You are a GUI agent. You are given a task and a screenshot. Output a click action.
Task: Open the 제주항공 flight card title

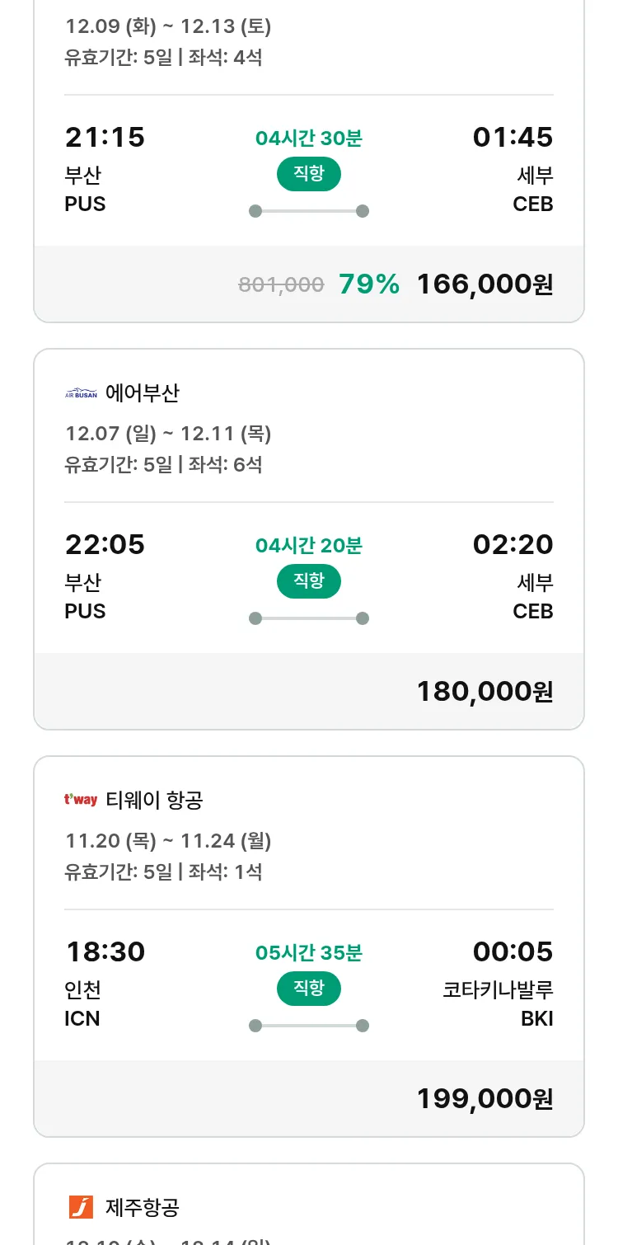point(143,1208)
